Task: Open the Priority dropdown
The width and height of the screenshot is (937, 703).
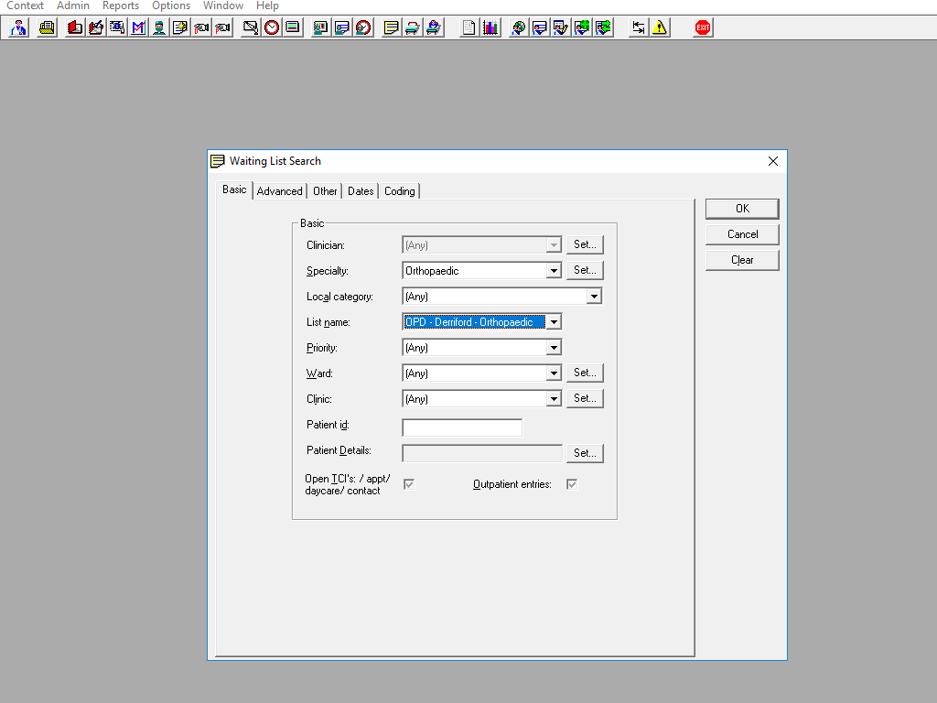Action: 554,348
